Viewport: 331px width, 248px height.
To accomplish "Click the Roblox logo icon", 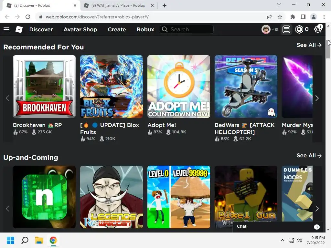I will [19, 29].
